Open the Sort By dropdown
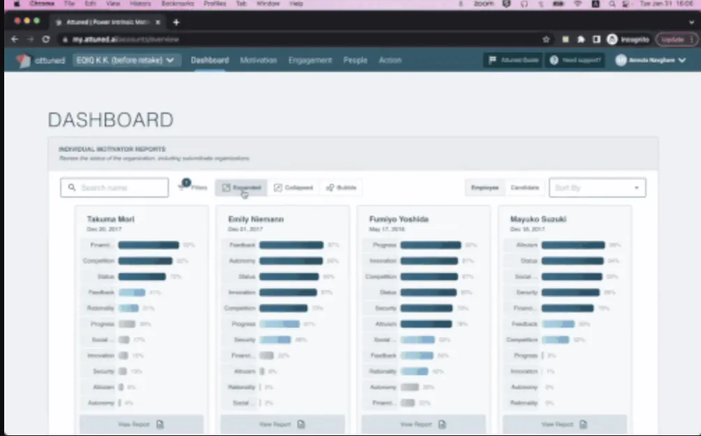The image size is (701, 436). pyautogui.click(x=597, y=188)
